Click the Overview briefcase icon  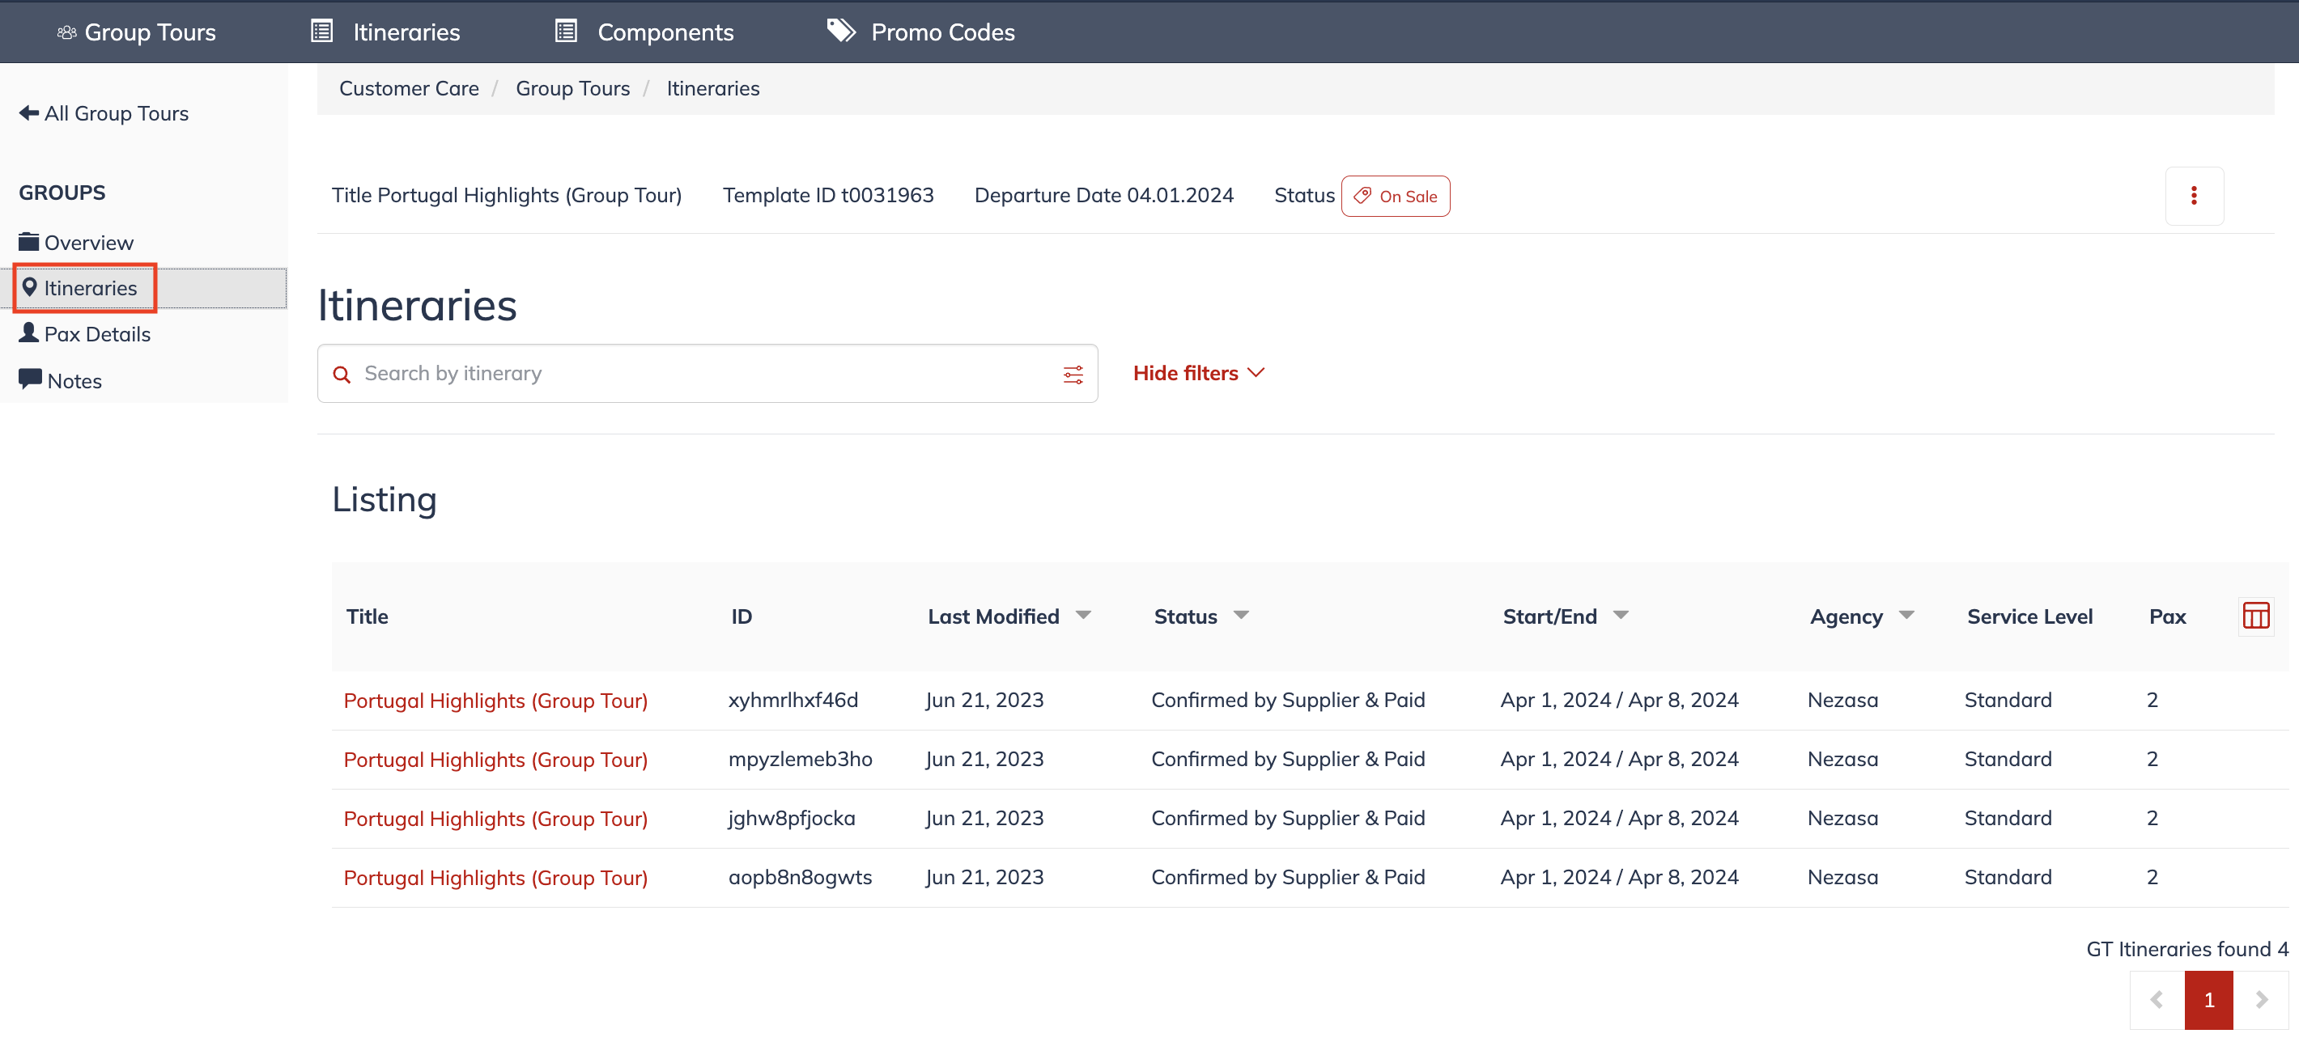pos(28,242)
